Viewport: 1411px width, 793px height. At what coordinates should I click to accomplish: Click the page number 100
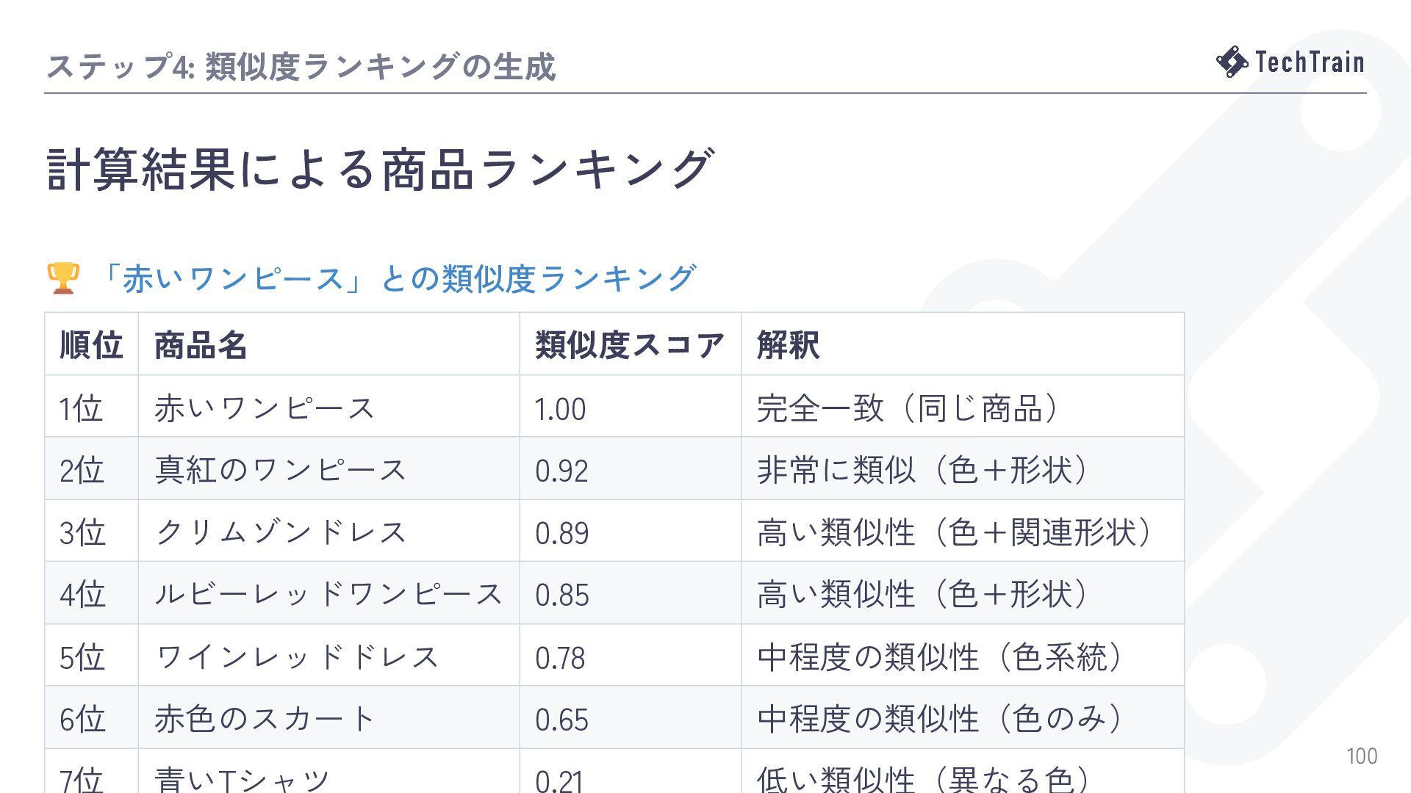coord(1362,756)
